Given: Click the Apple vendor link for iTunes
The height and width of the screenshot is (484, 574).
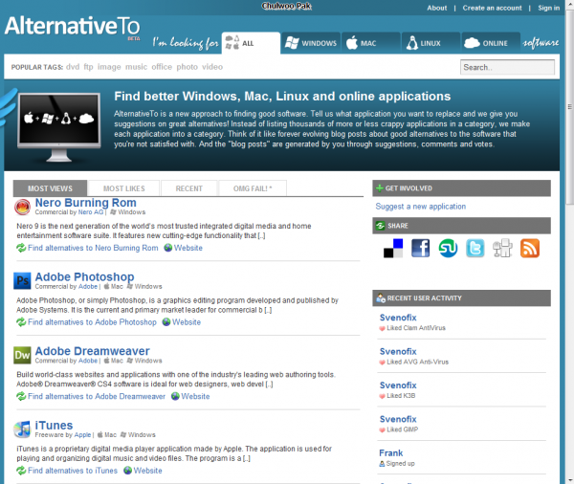Looking at the screenshot, I should [x=82, y=435].
